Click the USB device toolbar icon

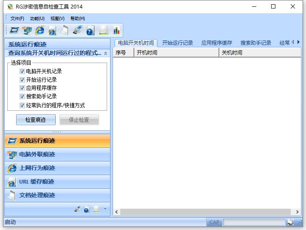point(78,31)
